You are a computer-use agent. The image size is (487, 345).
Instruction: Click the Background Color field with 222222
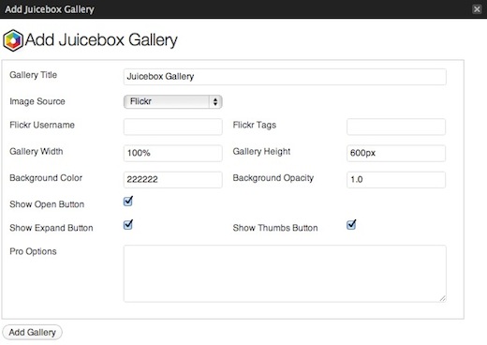pos(172,180)
